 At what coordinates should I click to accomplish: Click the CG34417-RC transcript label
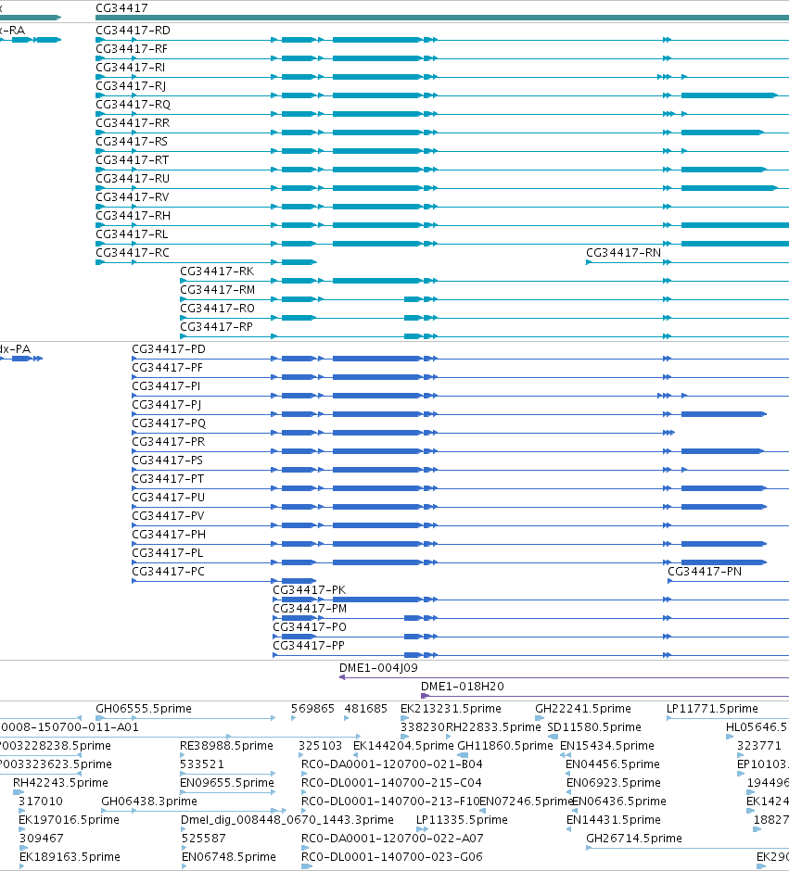point(133,253)
